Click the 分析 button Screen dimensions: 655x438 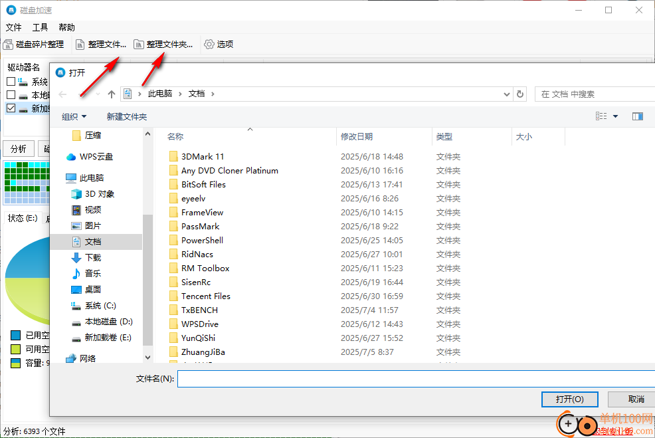19,149
